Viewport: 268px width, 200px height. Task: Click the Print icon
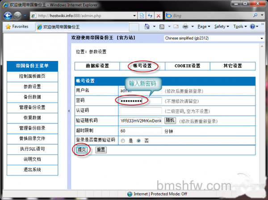click(x=185, y=26)
